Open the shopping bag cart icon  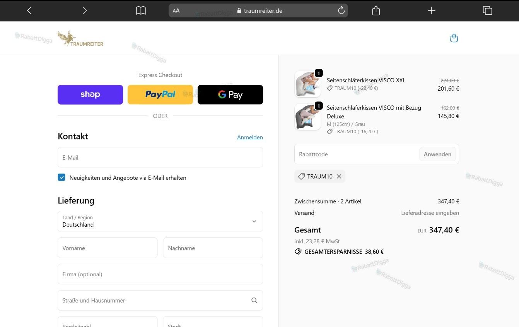coord(454,38)
